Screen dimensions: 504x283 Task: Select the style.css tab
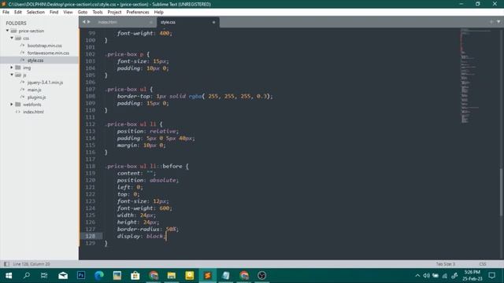(x=168, y=22)
